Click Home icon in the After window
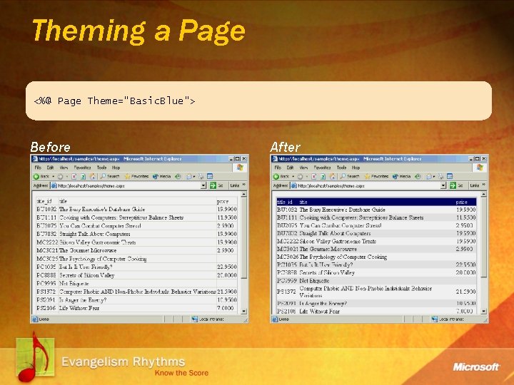Viewport: 514px width, 385px height. 333,177
